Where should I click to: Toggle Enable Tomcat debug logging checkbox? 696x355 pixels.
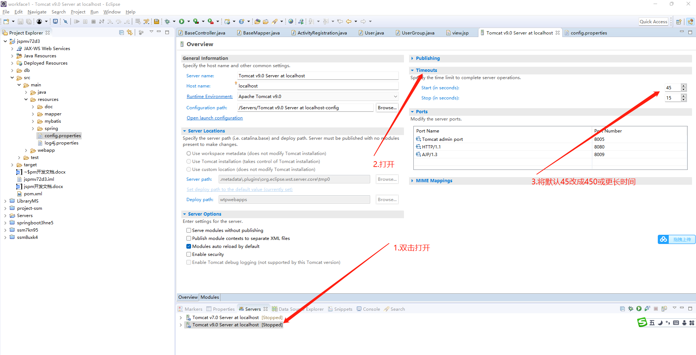tap(189, 262)
